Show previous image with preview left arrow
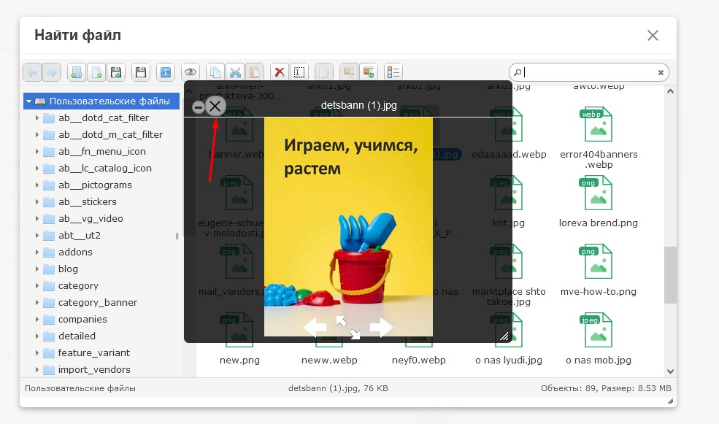Viewport: 719px width, 424px height. point(315,327)
